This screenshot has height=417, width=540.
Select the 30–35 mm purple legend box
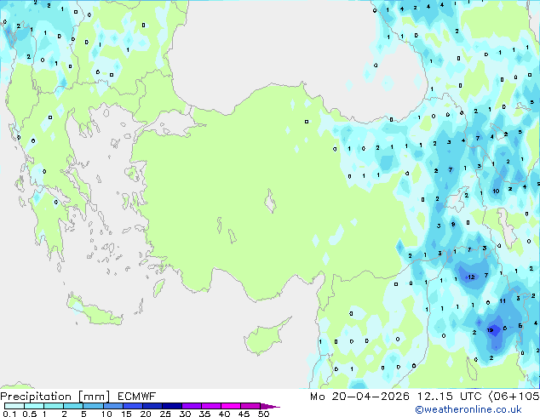pos(191,406)
